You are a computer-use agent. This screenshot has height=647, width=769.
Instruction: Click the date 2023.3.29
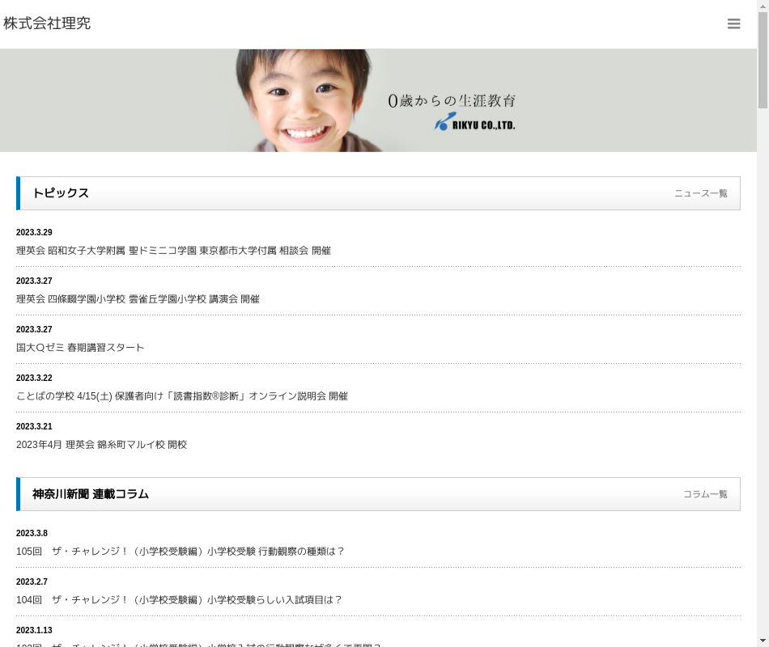[x=34, y=232]
